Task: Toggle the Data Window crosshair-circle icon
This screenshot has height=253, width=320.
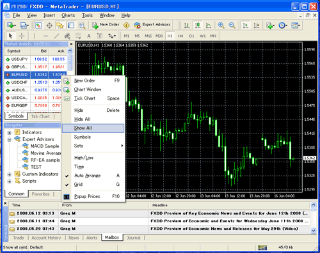Action: [49, 26]
